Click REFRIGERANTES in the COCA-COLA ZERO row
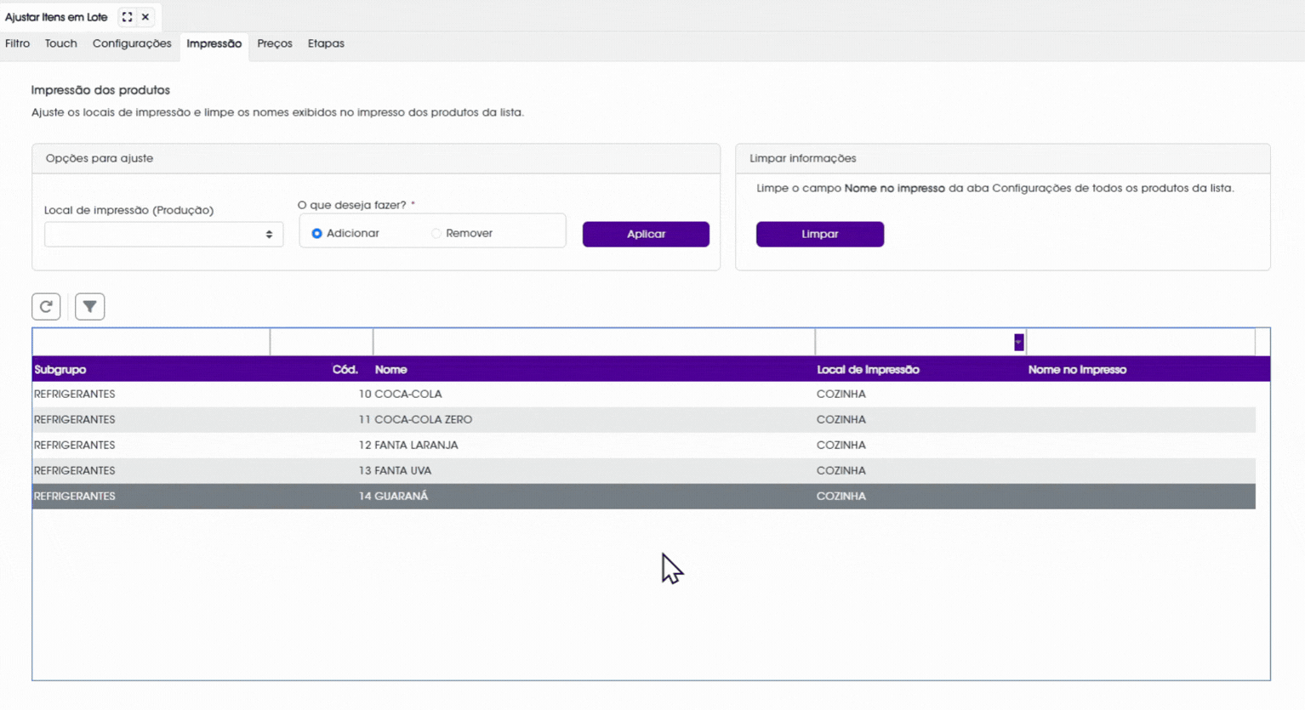The image size is (1305, 710). [x=74, y=419]
